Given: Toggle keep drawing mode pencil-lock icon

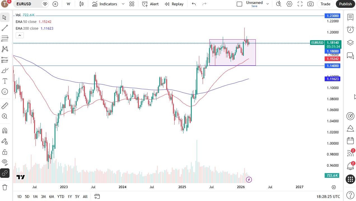Looking at the screenshot, I should click(x=5, y=141).
